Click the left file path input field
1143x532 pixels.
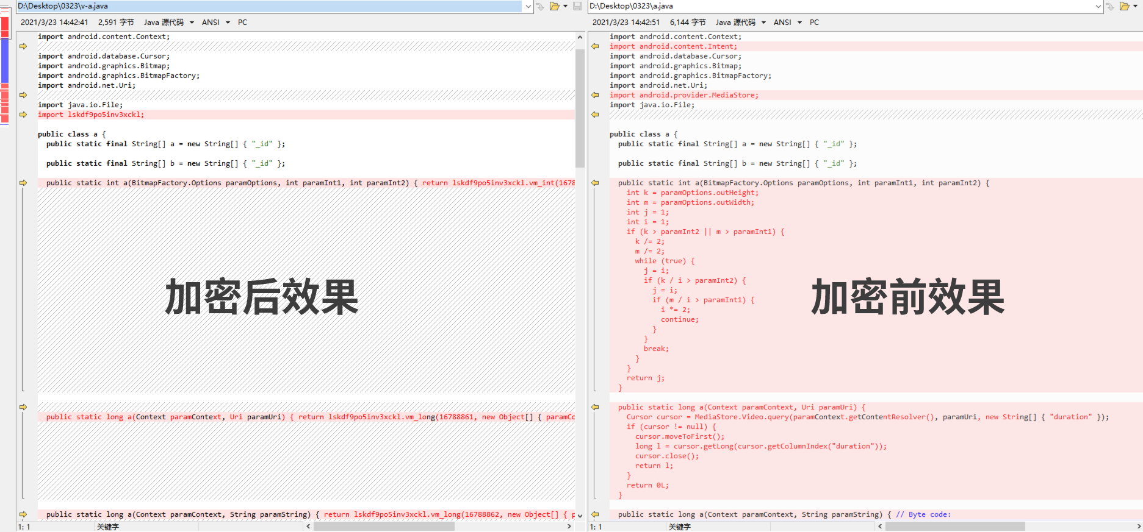coord(269,6)
